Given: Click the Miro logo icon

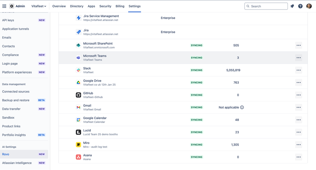Looking at the screenshot, I should point(78,145).
